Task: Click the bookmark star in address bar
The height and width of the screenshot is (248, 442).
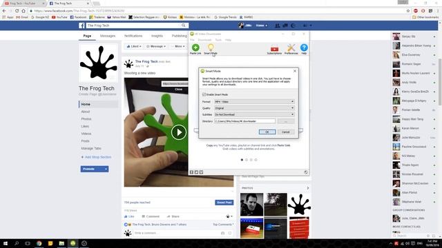Action: tap(408, 11)
